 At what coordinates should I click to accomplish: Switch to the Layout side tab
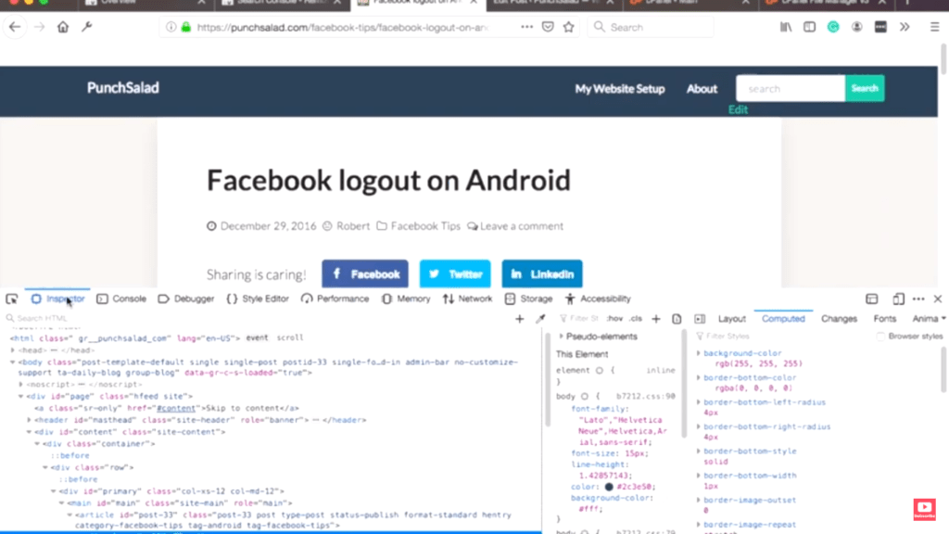point(732,319)
